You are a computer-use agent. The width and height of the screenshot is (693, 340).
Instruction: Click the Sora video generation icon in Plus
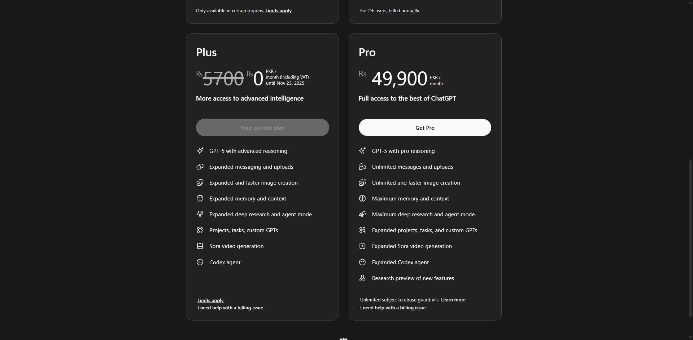pyautogui.click(x=200, y=246)
